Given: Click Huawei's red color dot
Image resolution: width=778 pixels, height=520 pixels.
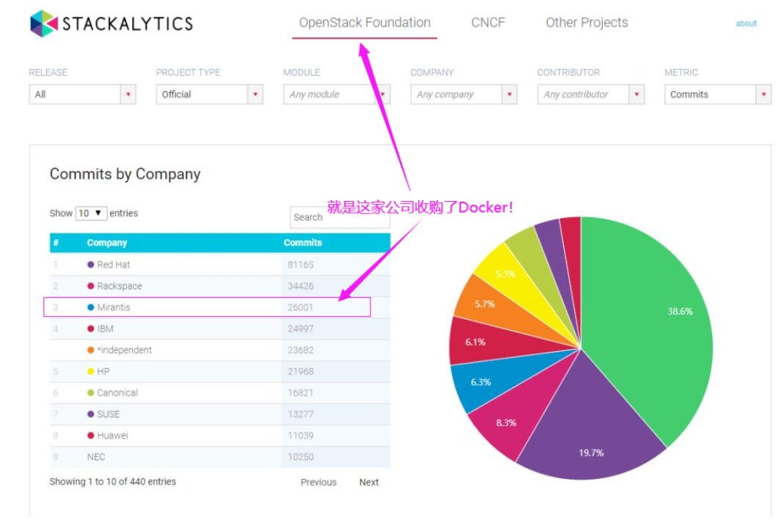Looking at the screenshot, I should tap(90, 435).
